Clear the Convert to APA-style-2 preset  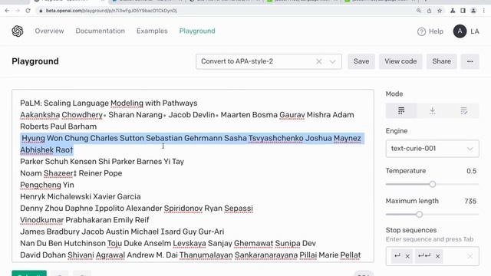pyautogui.click(x=319, y=61)
